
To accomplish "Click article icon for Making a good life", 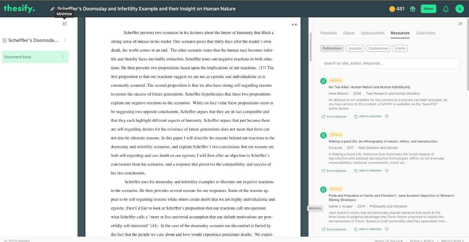I will (323, 135).
